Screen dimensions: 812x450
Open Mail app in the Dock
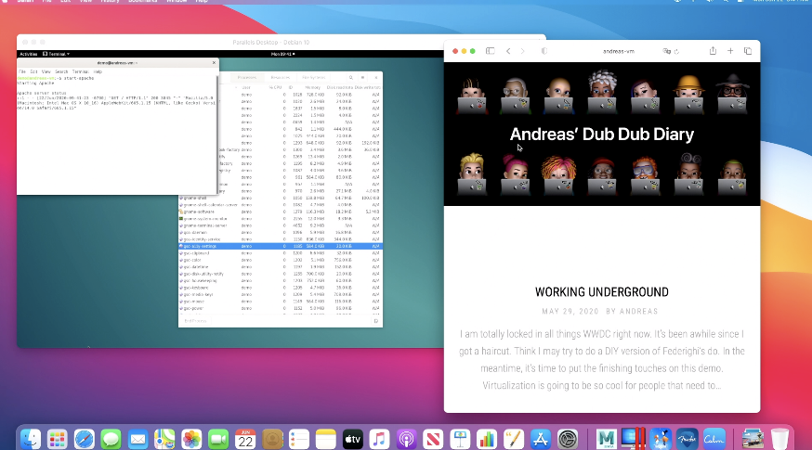[138, 439]
